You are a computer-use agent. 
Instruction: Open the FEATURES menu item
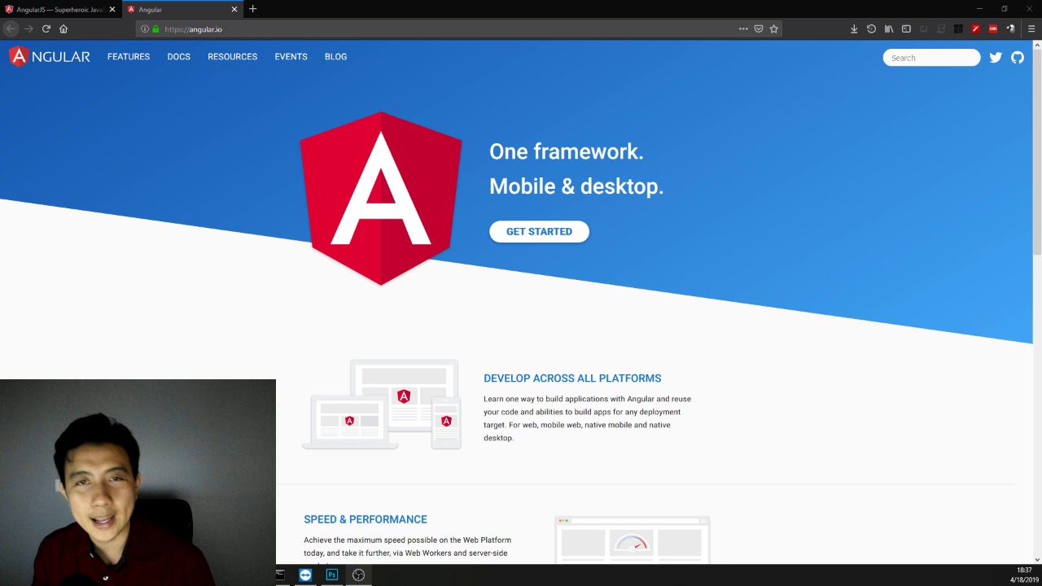click(x=129, y=57)
